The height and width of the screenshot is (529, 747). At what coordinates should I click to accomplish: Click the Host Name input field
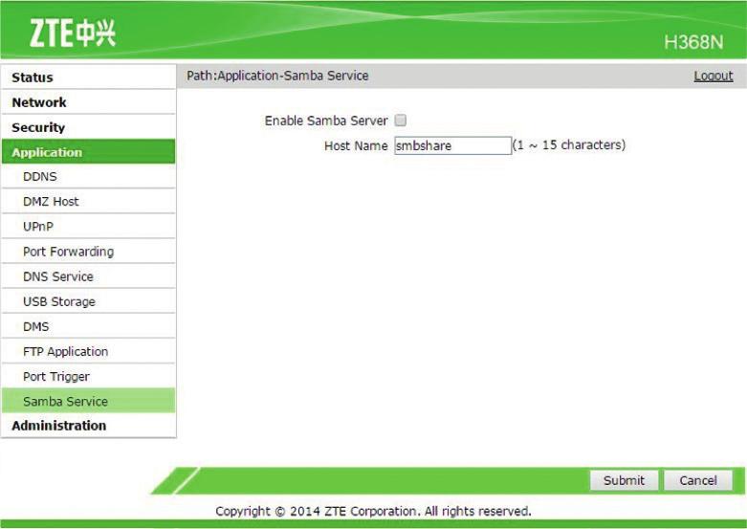[x=453, y=145]
